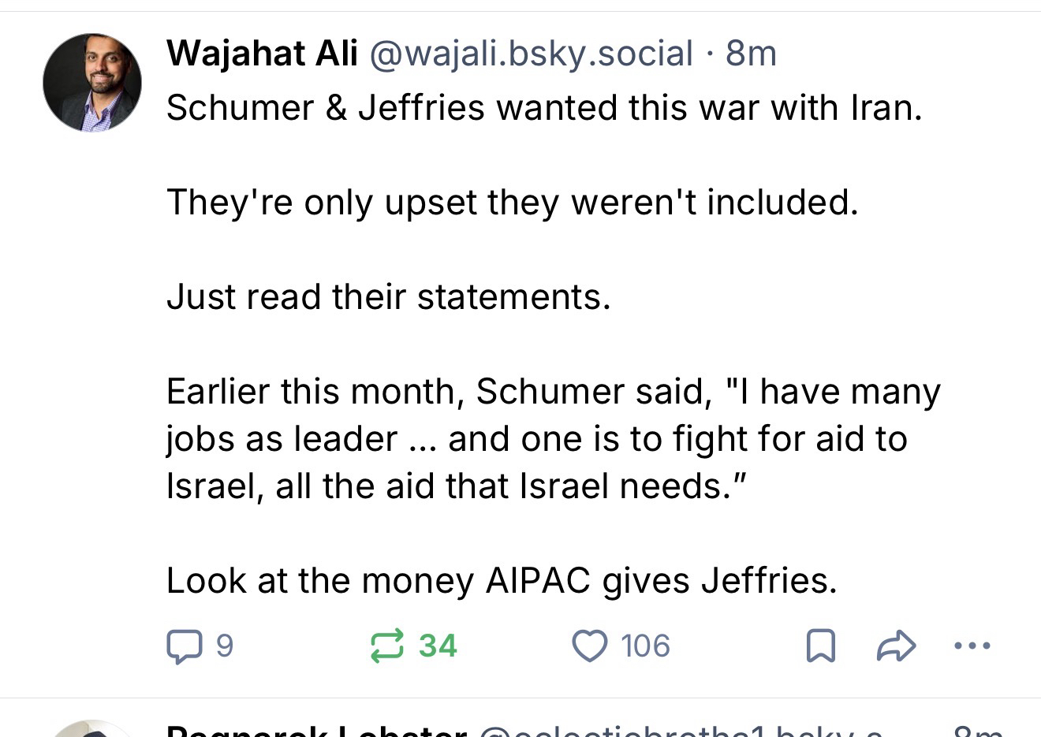Click the like count of 106
This screenshot has width=1041, height=737.
pos(645,646)
